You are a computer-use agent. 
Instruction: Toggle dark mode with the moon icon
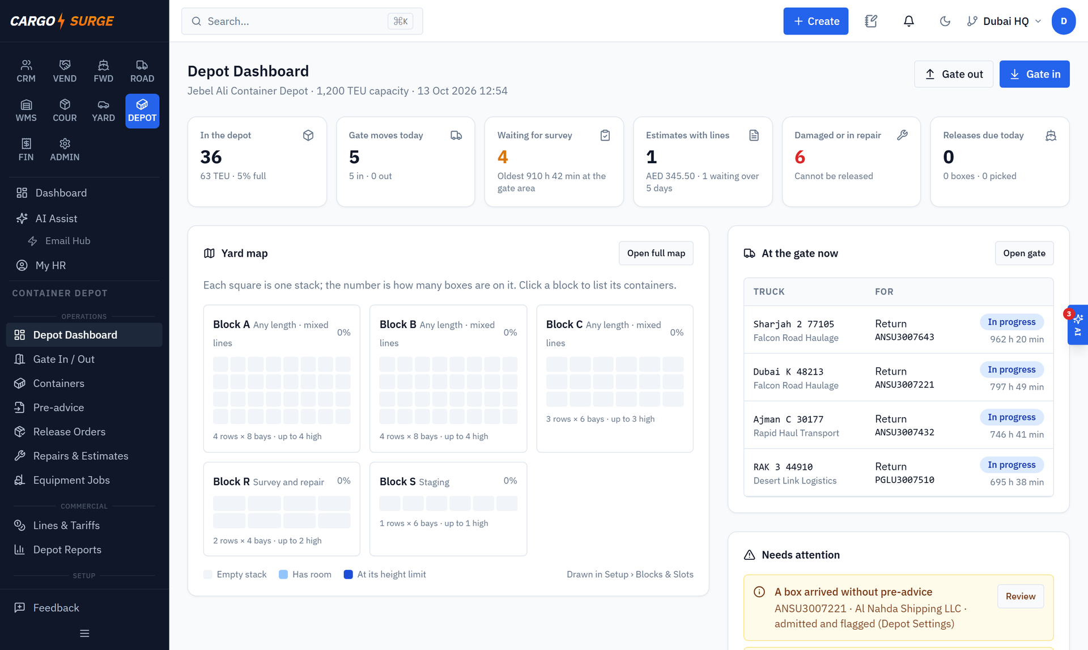tap(945, 21)
